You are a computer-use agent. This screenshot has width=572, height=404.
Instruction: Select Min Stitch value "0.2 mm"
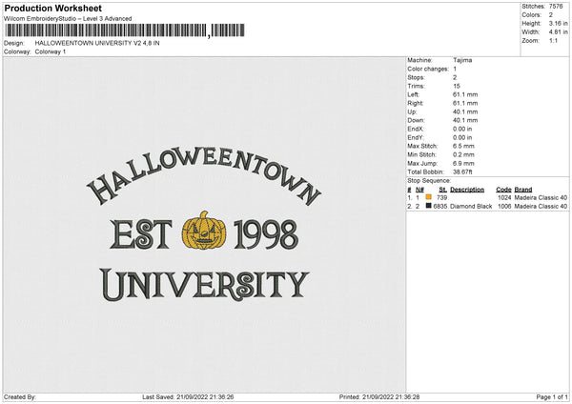click(463, 155)
